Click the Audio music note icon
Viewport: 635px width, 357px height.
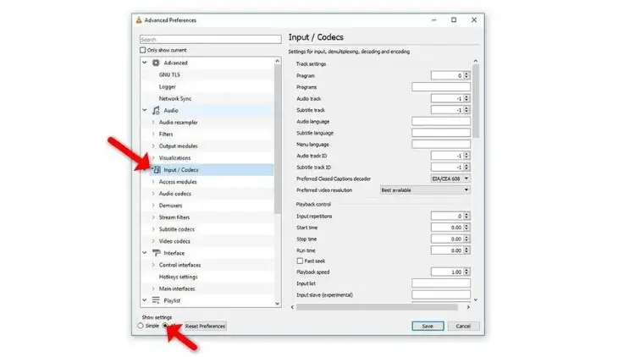tap(156, 110)
